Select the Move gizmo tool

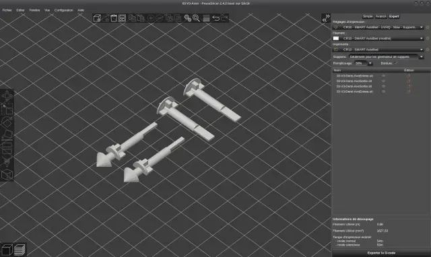click(x=7, y=96)
